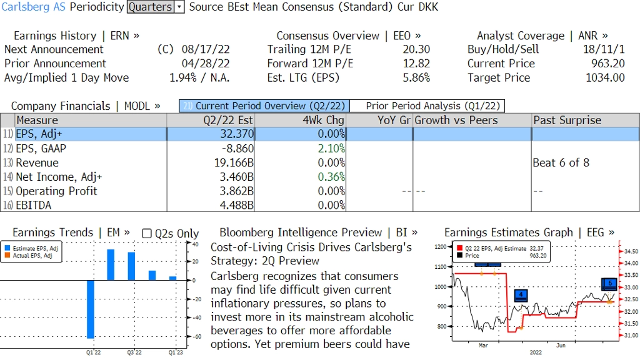Switch to Current Period Overview (Q2/22) tab
This screenshot has height=358, width=640.
(x=264, y=106)
